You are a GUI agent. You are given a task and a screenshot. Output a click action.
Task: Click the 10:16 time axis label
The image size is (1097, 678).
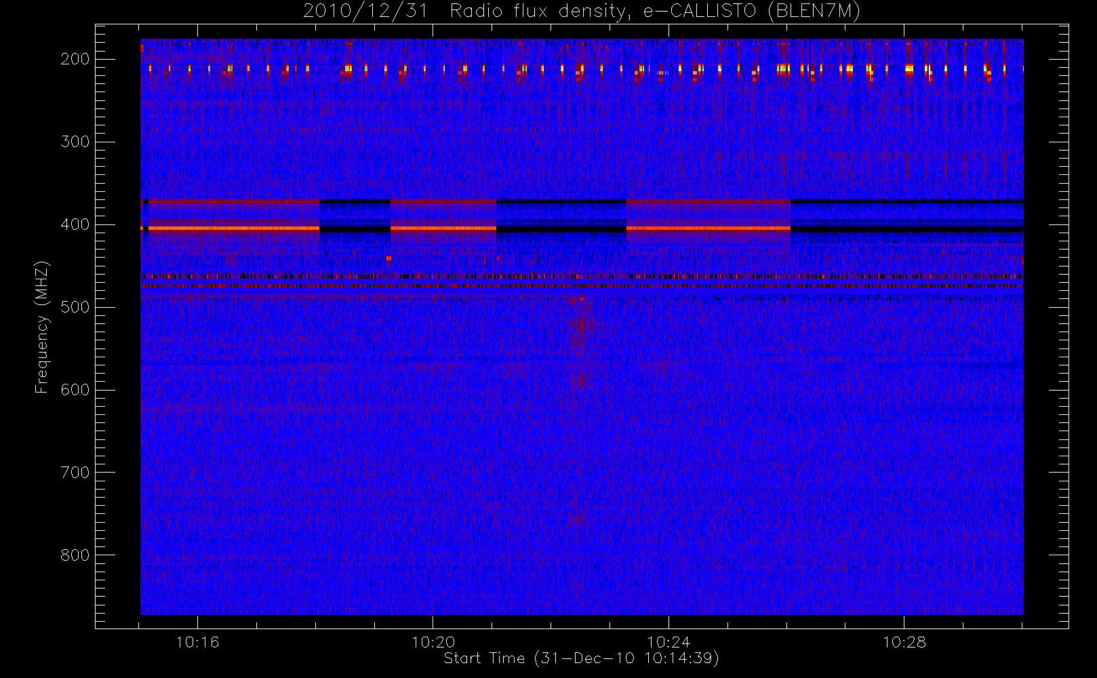197,642
